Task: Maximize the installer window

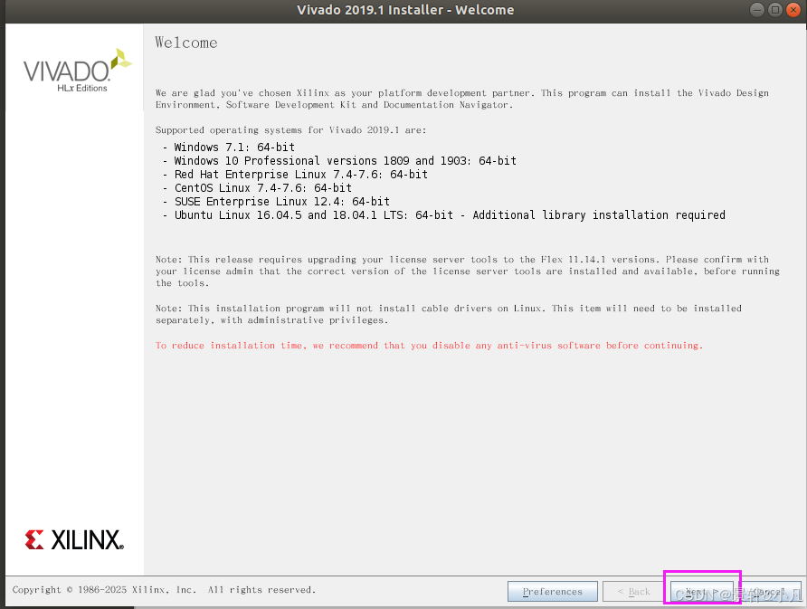Action: point(775,10)
